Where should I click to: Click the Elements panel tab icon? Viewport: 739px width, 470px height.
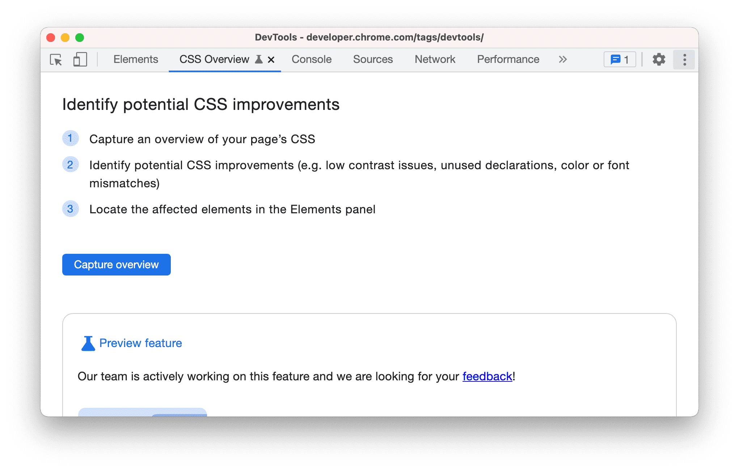[136, 59]
